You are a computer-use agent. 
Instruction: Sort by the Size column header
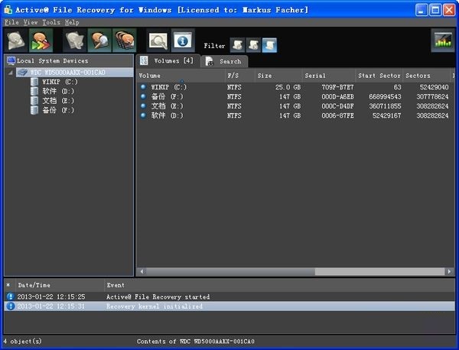(278, 76)
